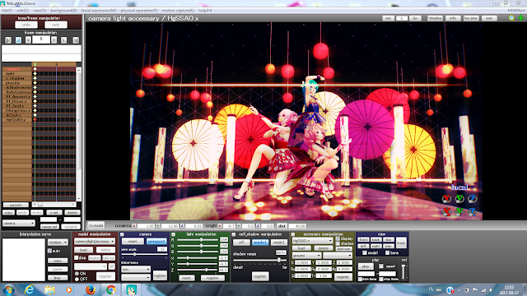
Task: Click magnifier zoom icon in top right
Action: (511, 18)
